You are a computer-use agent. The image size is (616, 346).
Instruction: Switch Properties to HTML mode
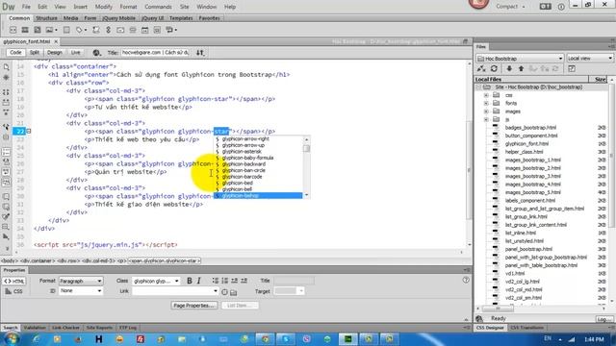click(14, 281)
